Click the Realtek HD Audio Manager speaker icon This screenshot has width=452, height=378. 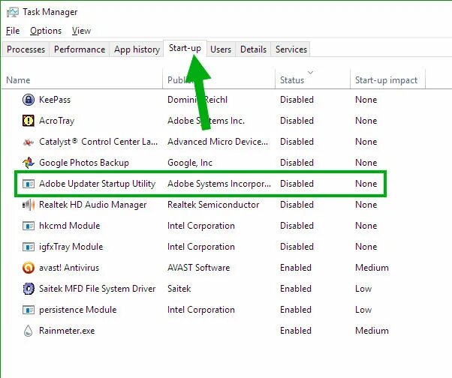tap(29, 205)
